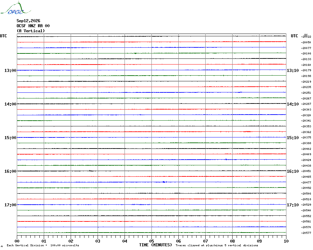Click the blue spike on the 16:00 hour trace
313x250 pixels.
click(164, 182)
